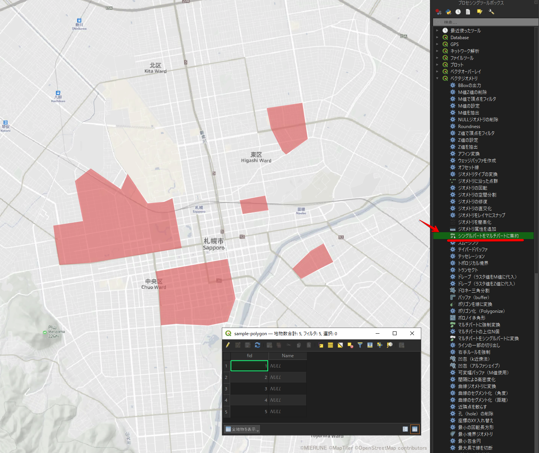Open the 全地物を表示 filter dropdown

(242, 429)
